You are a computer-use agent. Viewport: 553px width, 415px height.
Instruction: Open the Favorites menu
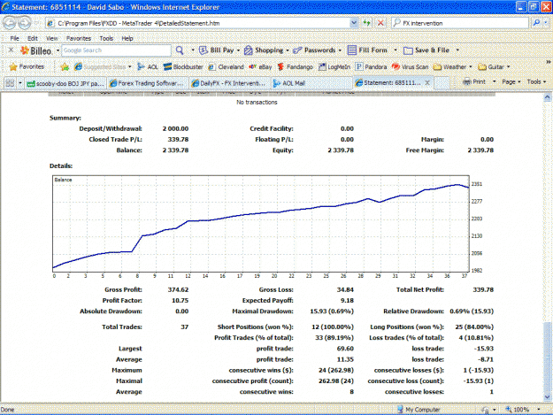(x=79, y=38)
